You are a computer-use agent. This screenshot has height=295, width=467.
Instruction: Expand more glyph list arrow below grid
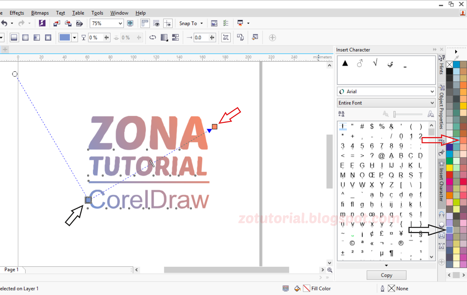(x=386, y=266)
